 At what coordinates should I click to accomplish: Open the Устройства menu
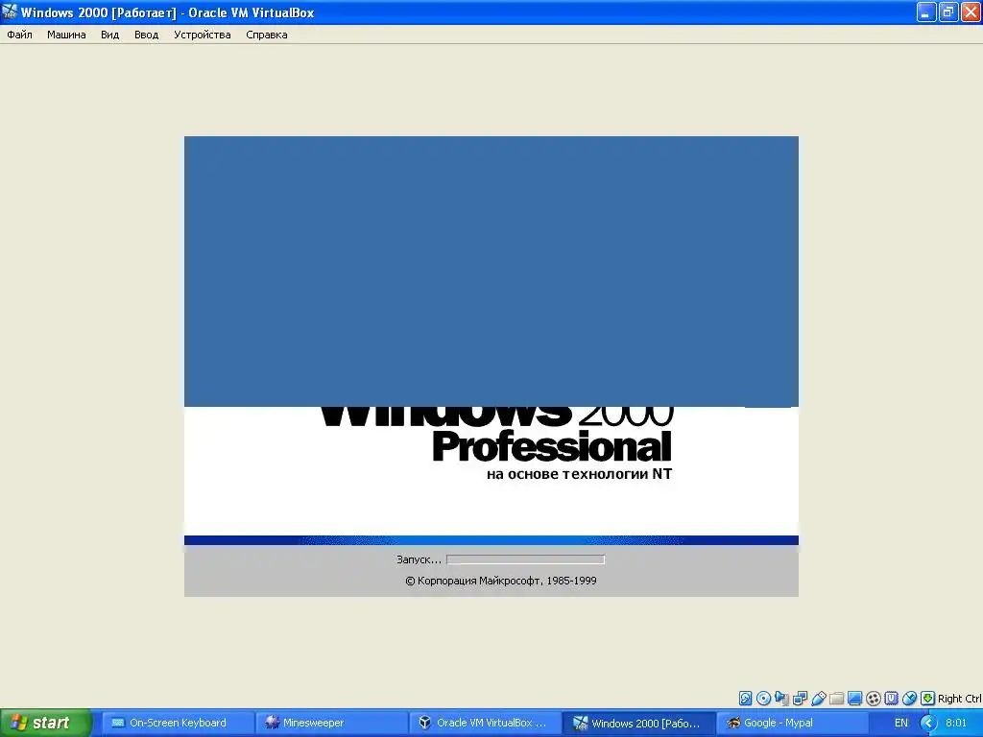click(x=202, y=35)
